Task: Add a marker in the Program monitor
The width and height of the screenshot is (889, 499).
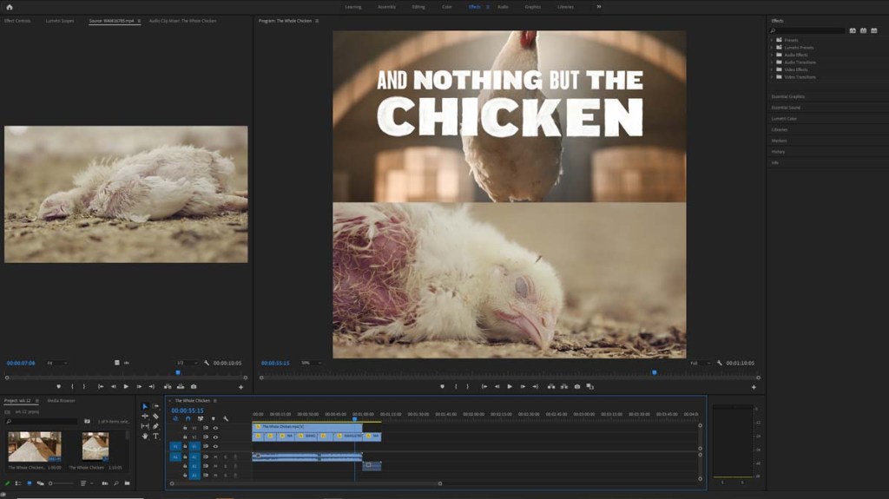Action: click(x=442, y=386)
